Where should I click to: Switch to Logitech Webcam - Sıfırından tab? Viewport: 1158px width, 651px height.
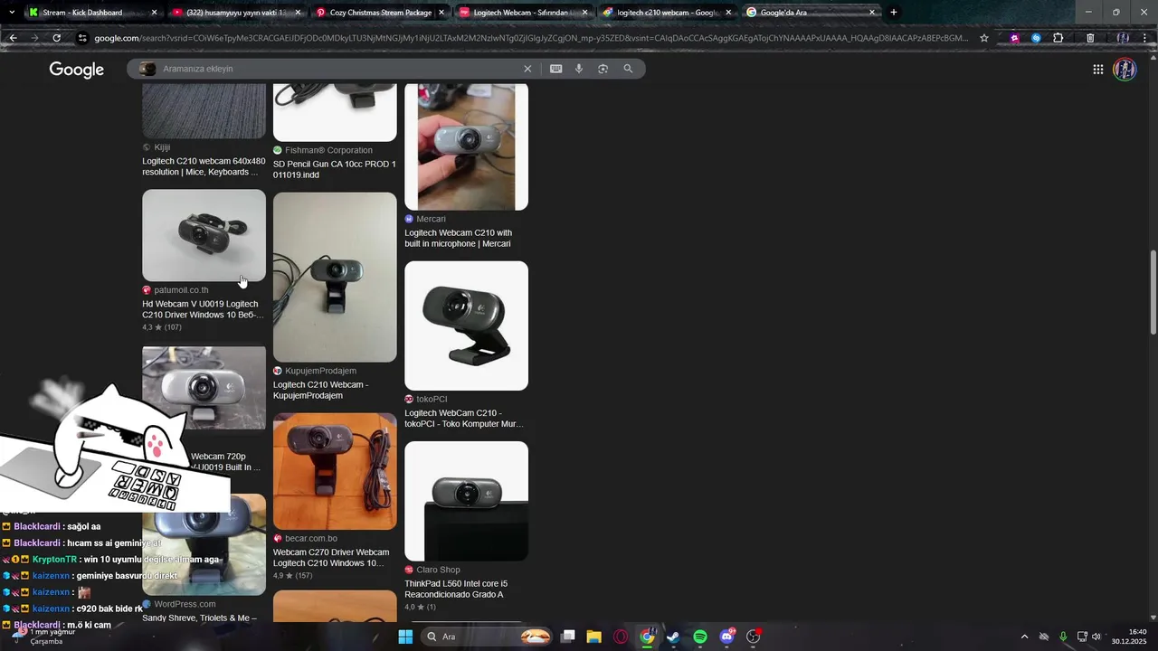[x=524, y=13]
